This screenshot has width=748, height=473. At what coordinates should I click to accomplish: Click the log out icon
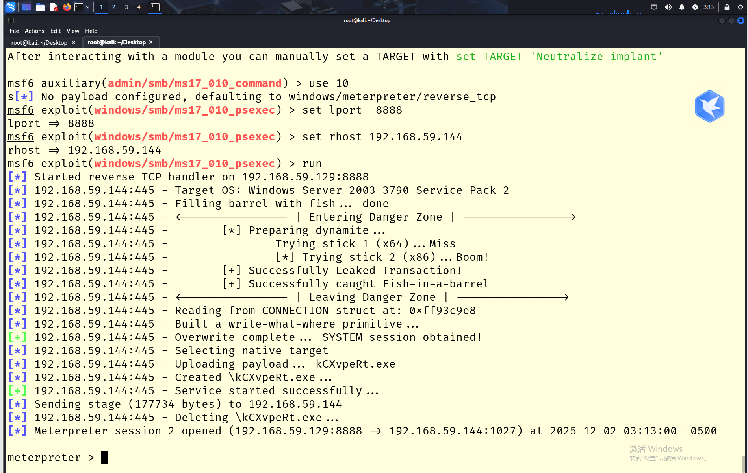click(741, 7)
